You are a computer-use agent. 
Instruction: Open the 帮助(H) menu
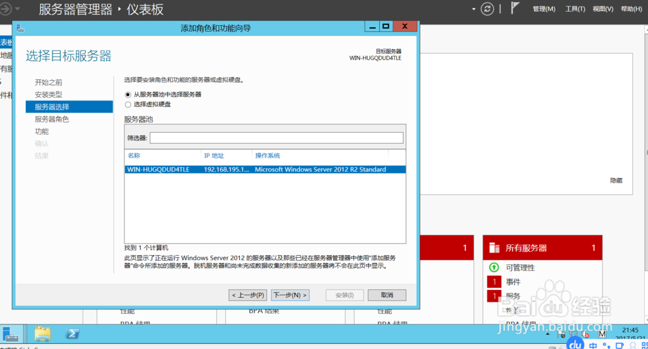631,9
